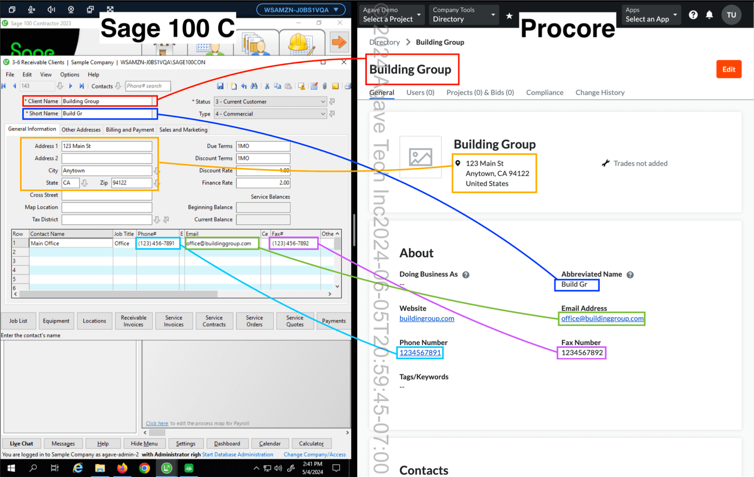This screenshot has width=754, height=477.
Task: Go to previous client record in Sage
Action: point(15,86)
